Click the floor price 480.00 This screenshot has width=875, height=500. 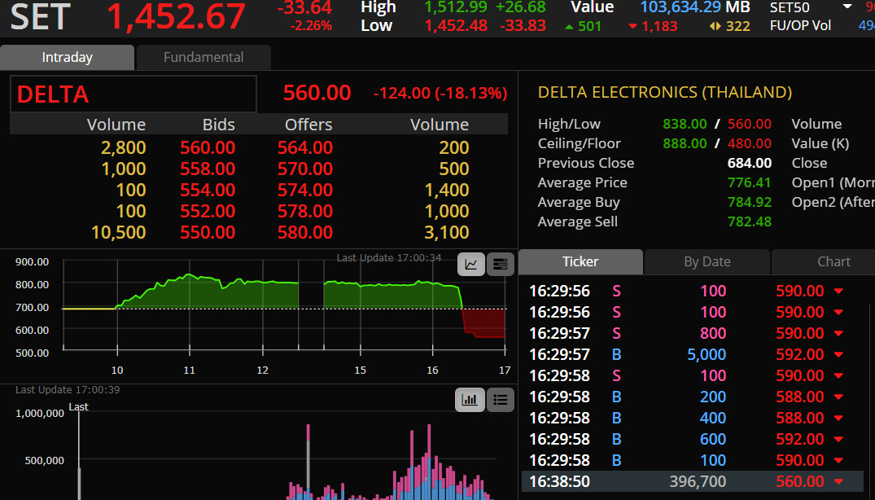(x=750, y=144)
